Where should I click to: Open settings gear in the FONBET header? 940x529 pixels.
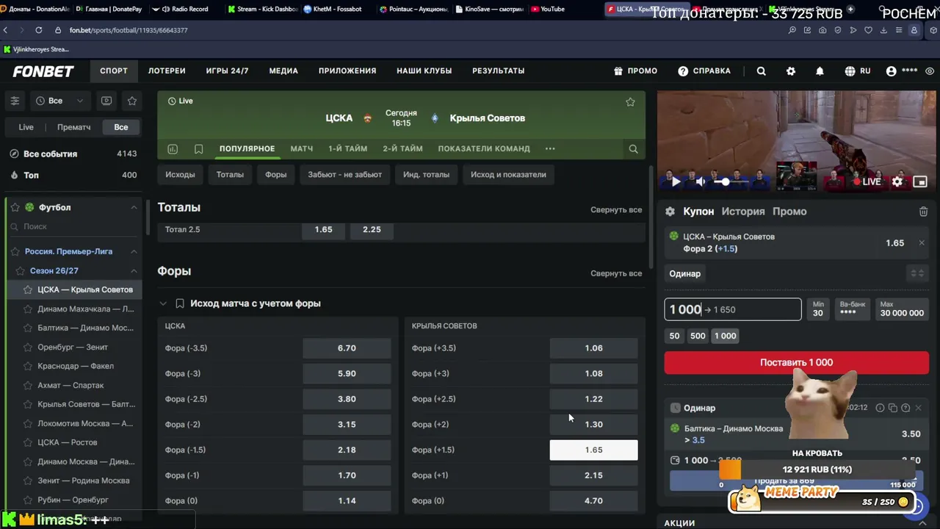791,71
